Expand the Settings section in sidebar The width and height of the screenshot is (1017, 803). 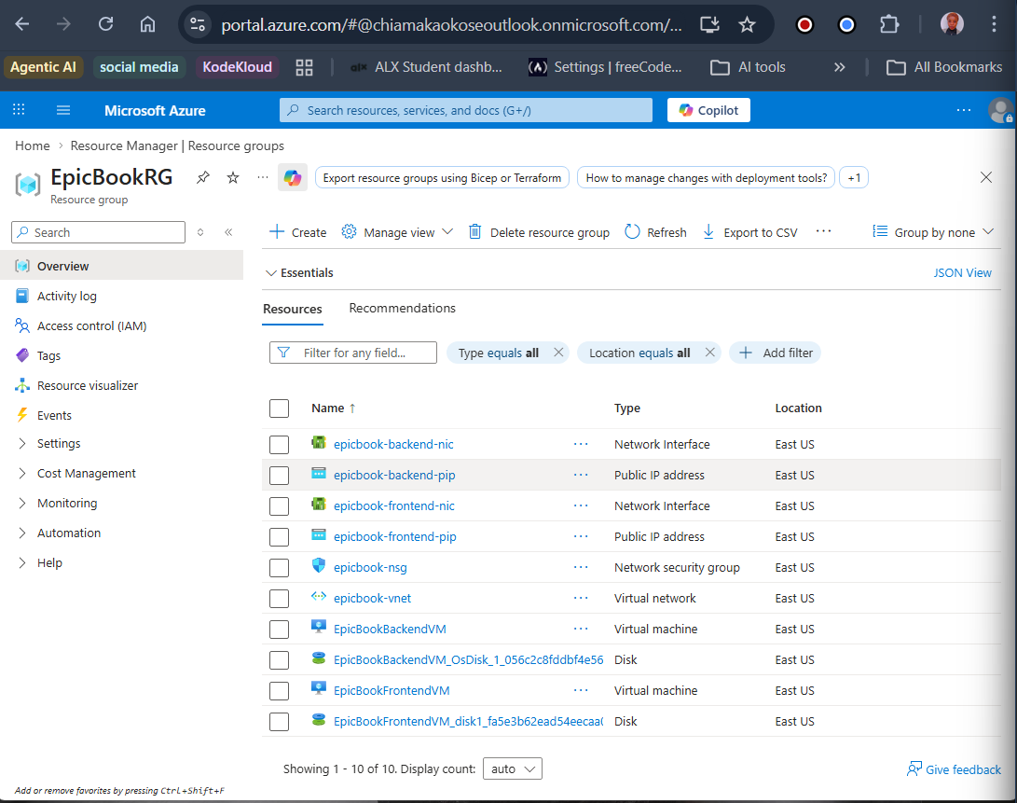[22, 443]
